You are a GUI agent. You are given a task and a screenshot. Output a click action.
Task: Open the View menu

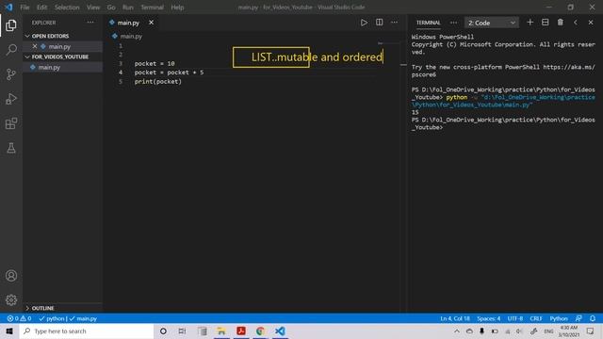coord(93,8)
